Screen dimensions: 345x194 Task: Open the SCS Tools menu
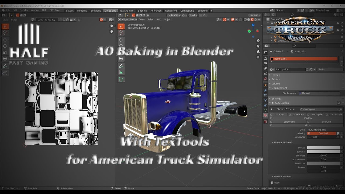(55, 10)
